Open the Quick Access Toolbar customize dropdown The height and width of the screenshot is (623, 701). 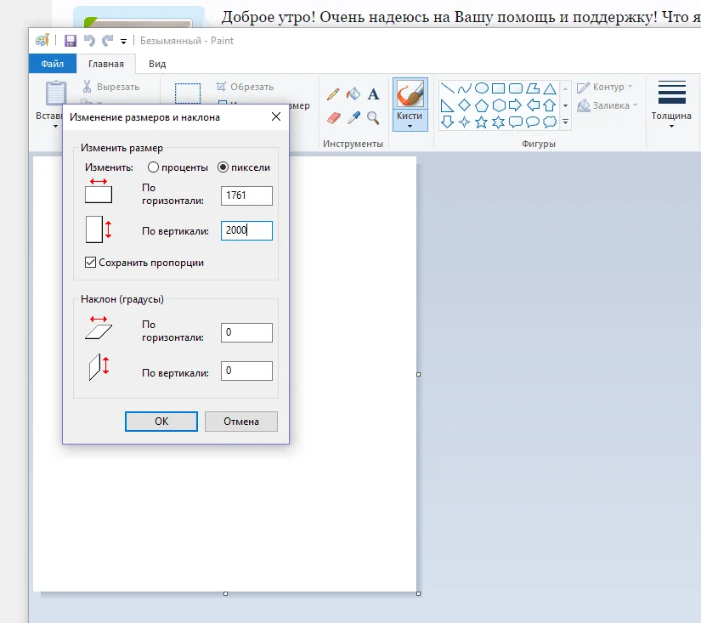[123, 42]
